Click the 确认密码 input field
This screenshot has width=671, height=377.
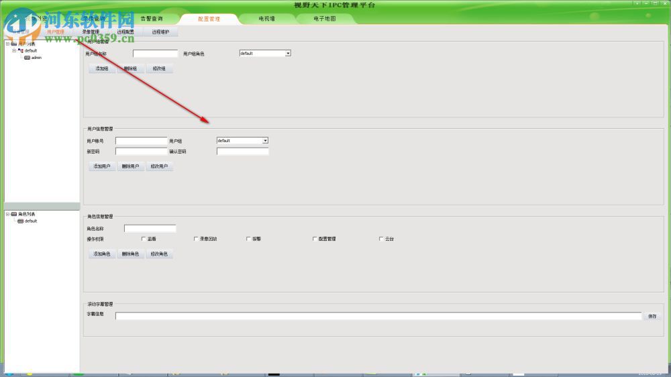click(242, 151)
